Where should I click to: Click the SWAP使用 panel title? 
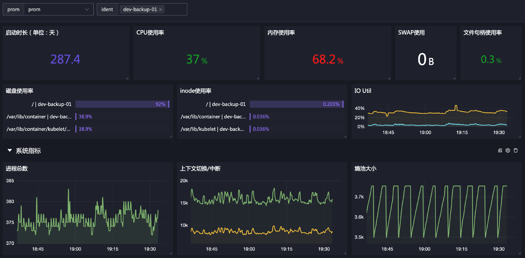pos(411,33)
